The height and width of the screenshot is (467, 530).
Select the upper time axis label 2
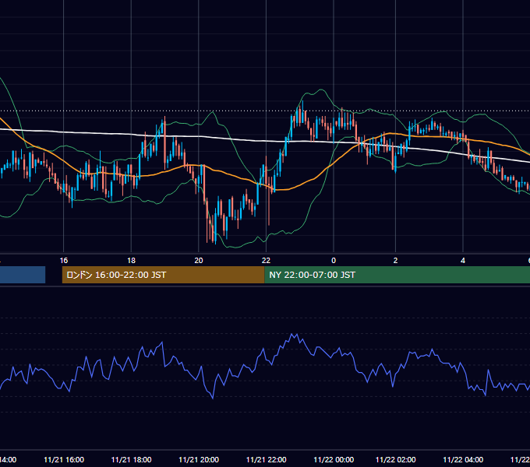[395, 261]
